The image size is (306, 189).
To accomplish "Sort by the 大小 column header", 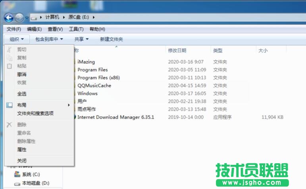I will click(263, 50).
